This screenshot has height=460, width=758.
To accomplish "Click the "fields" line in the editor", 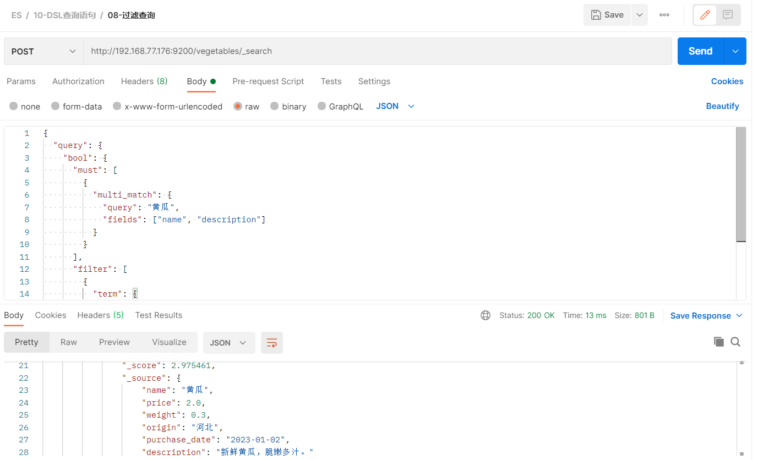I will (184, 220).
